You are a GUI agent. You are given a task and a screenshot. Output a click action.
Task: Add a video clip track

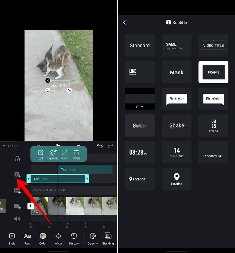coord(17,206)
